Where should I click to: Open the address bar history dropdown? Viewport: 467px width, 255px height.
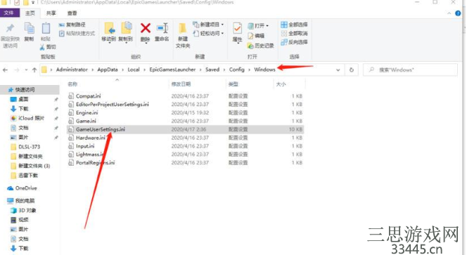pyautogui.click(x=338, y=70)
